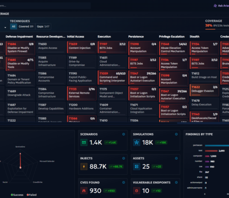Click the blue portscan bar in Findings
The width and height of the screenshot is (229, 198).
[x=217, y=145]
